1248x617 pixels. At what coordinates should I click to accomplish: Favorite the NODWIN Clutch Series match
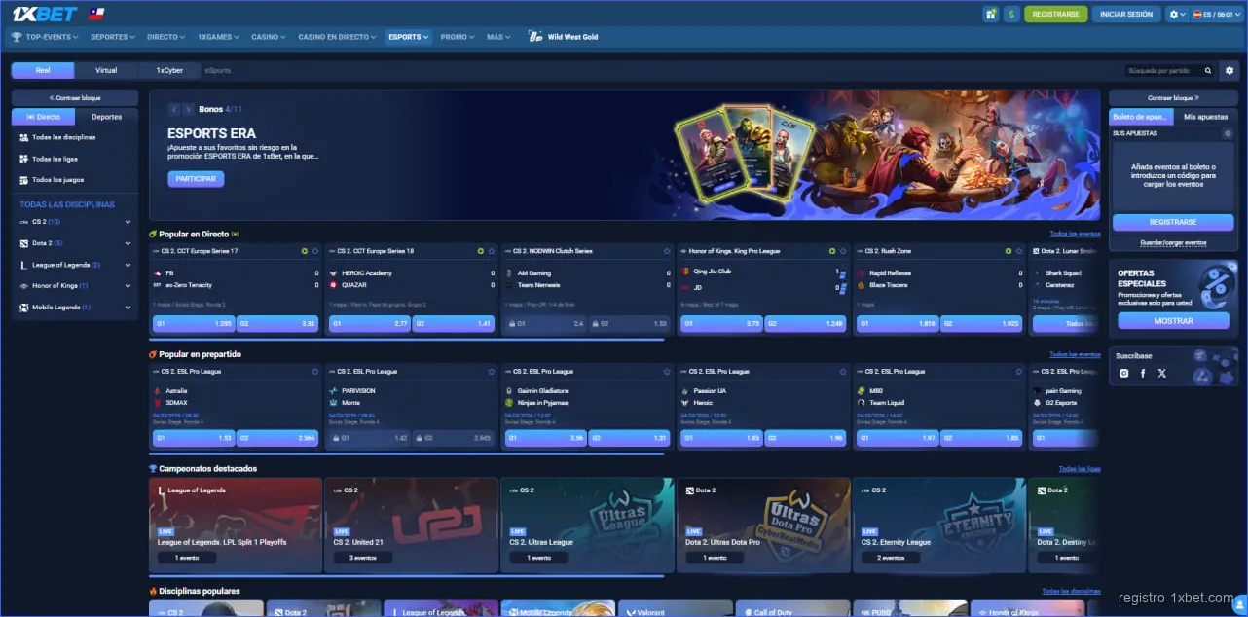[x=666, y=251]
